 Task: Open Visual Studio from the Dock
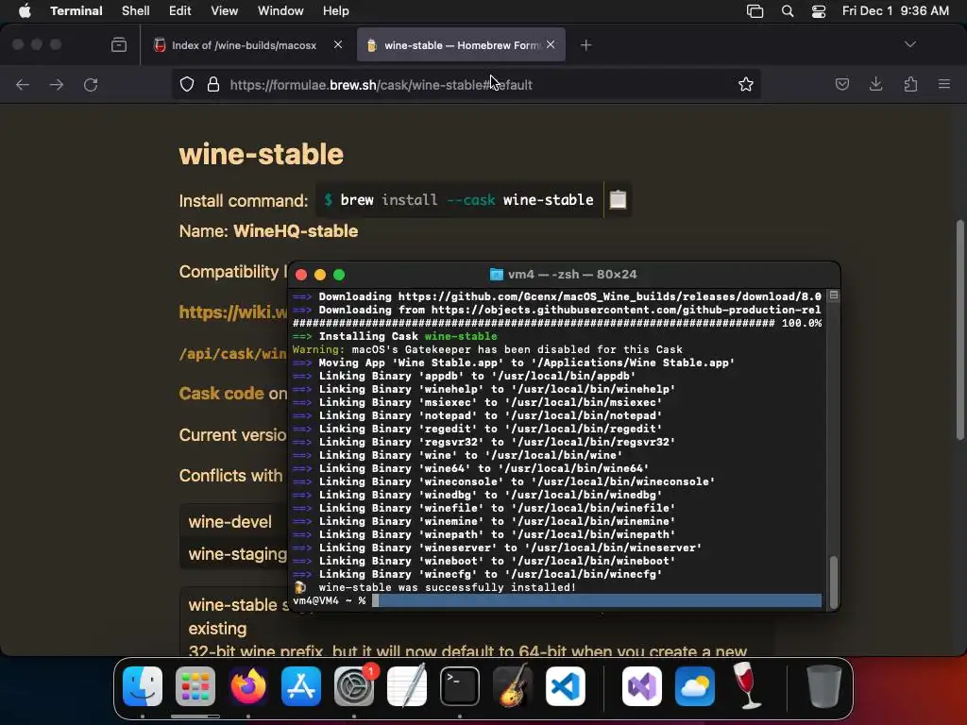point(642,686)
